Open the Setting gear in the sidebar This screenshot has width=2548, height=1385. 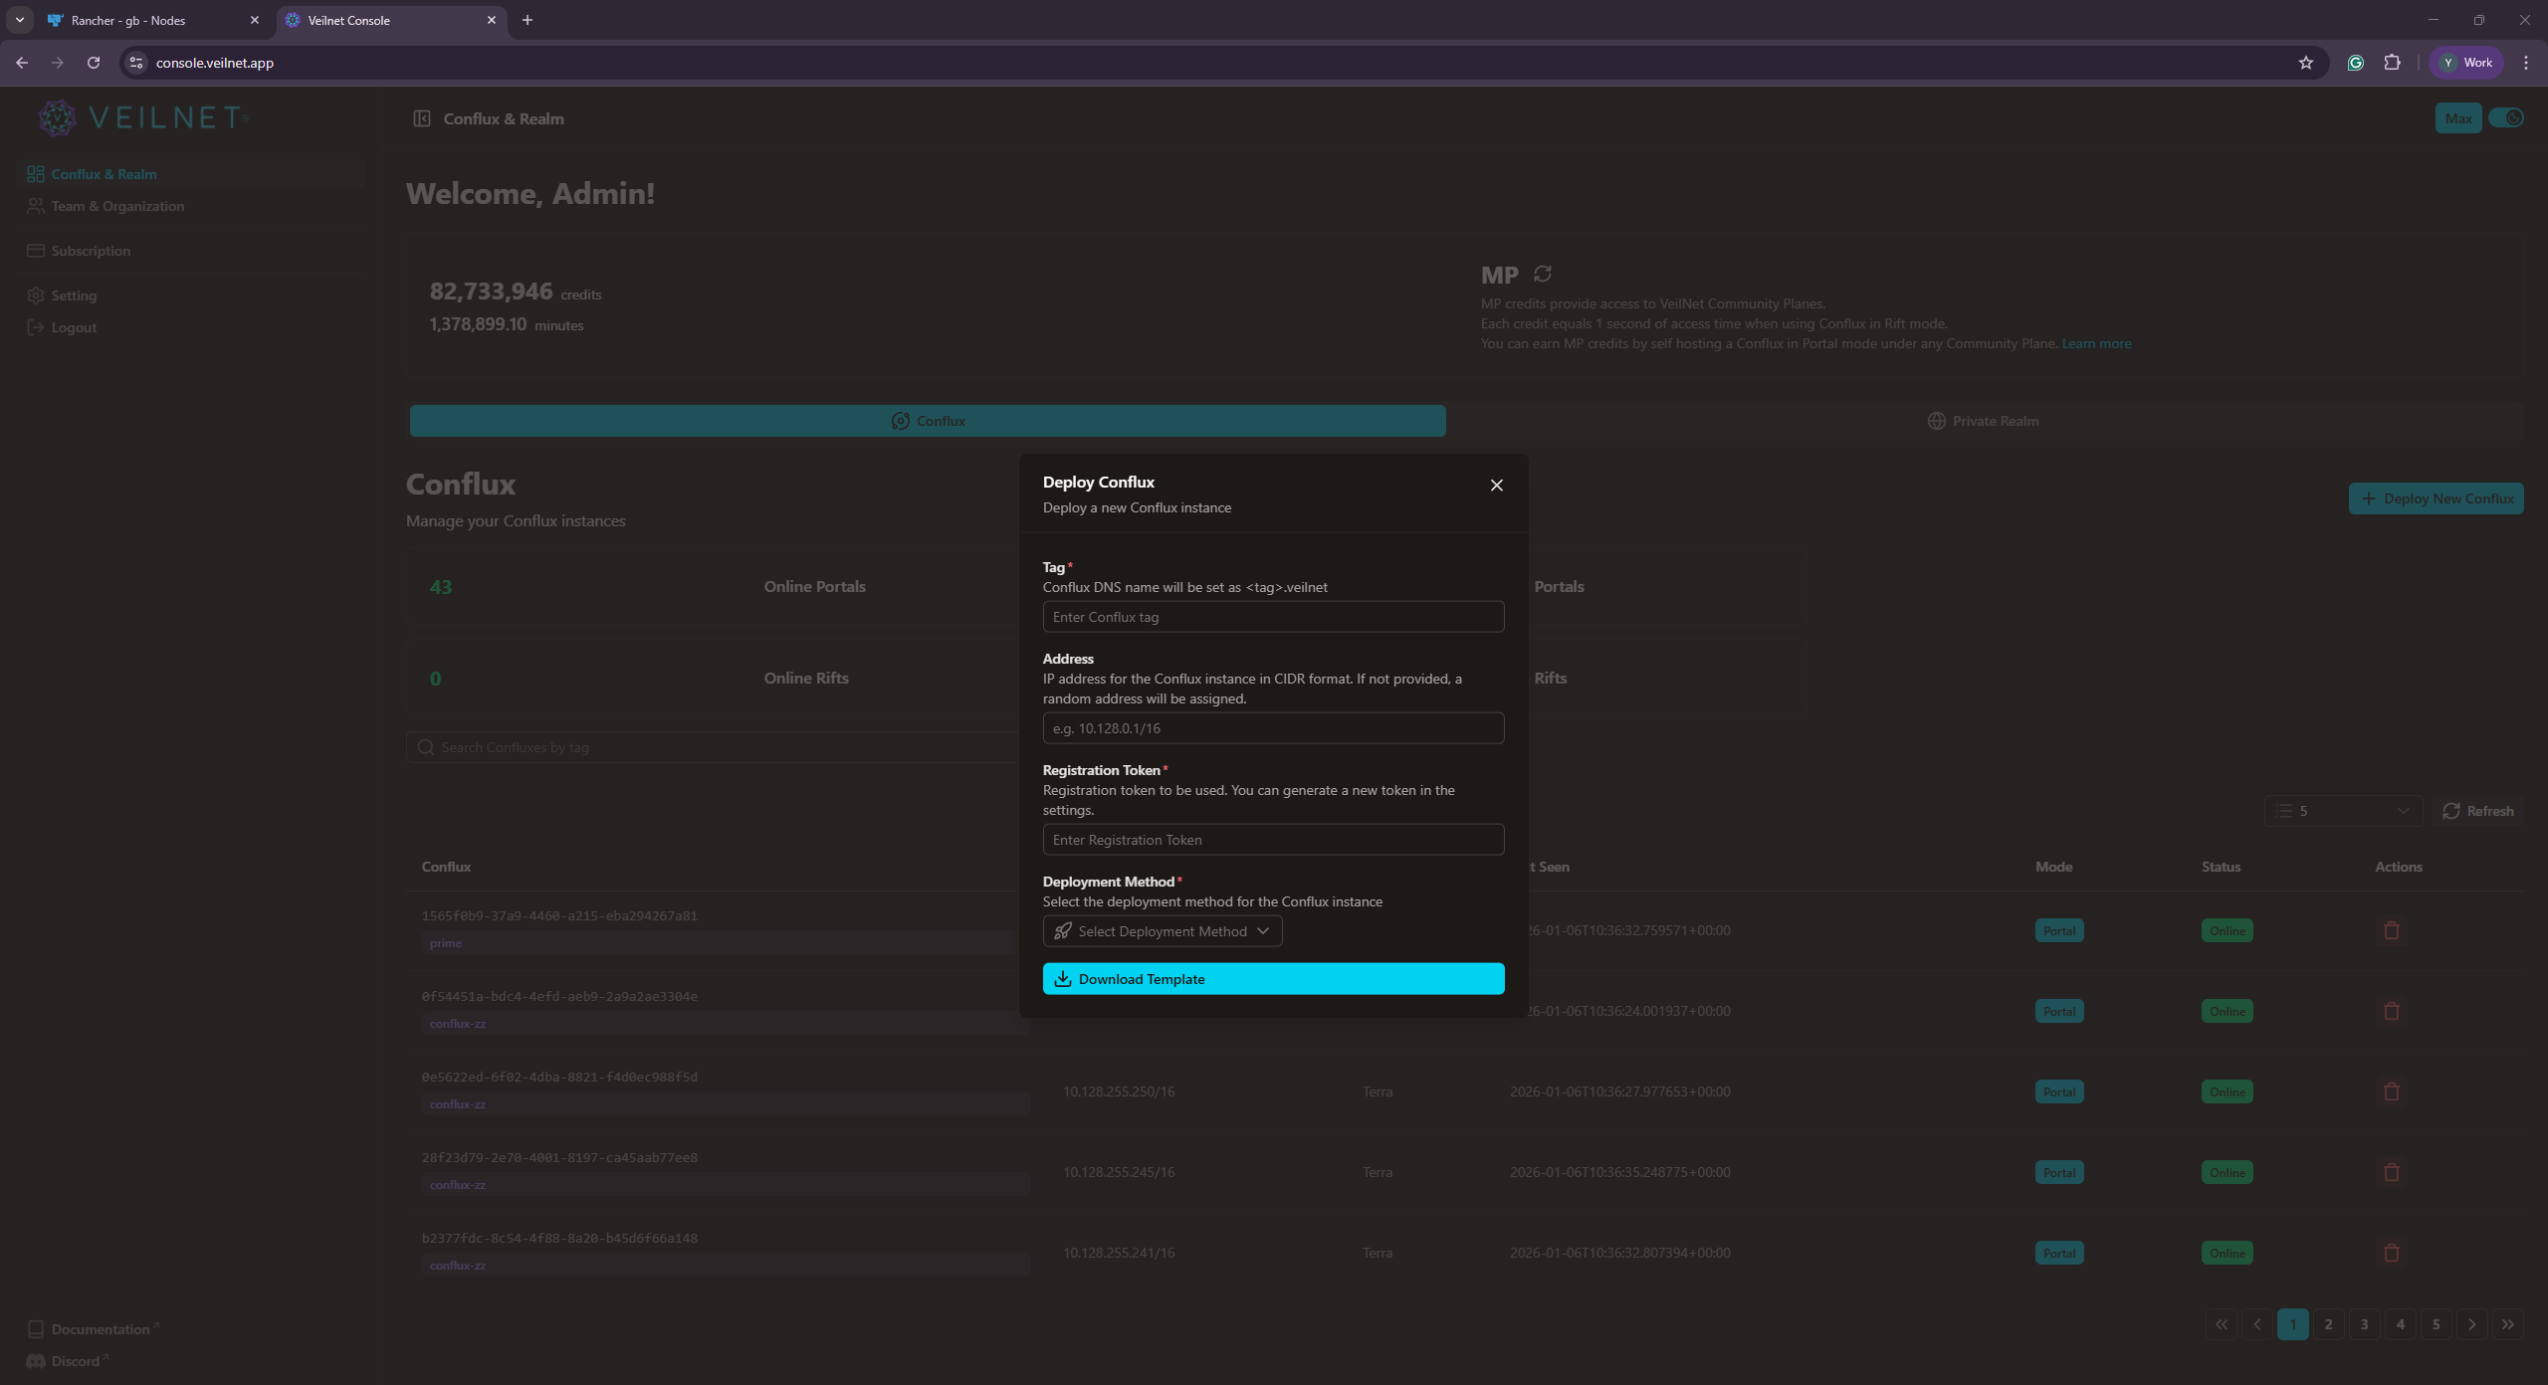36,295
